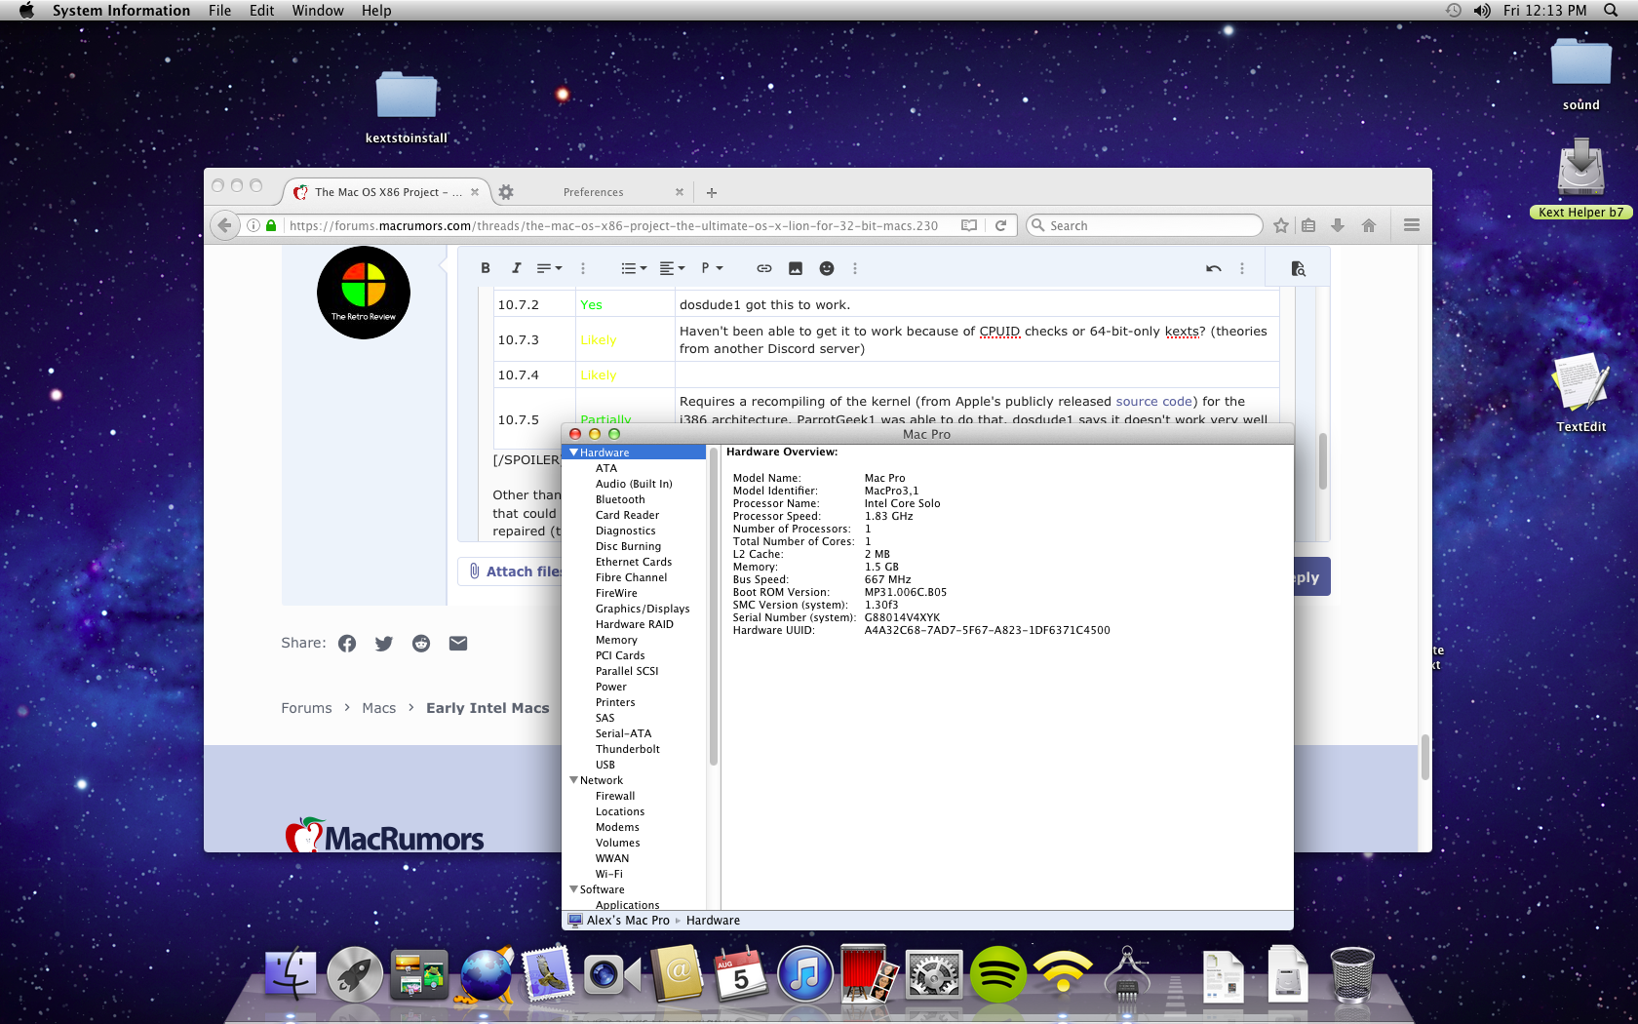Reload the MacRumors page in Firefox
Viewport: 1638px width, 1024px height.
click(1000, 225)
